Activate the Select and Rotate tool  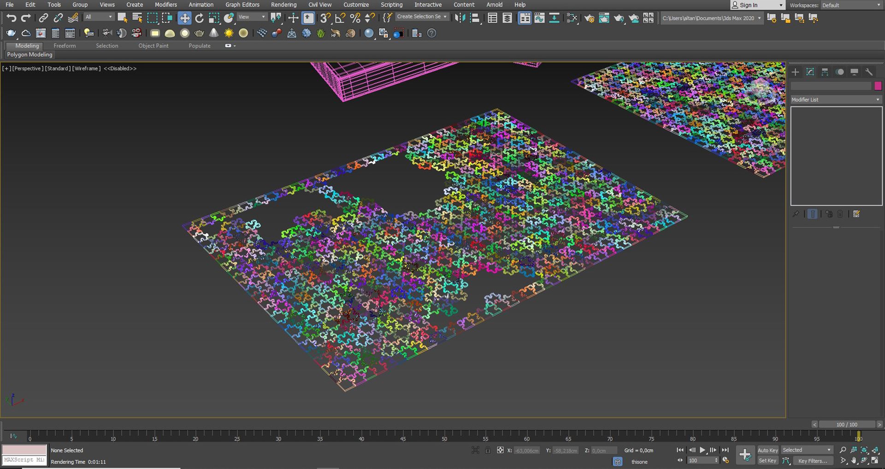199,18
